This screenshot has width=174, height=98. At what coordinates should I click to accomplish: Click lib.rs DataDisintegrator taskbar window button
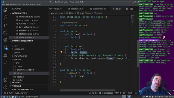[x=29, y=97]
